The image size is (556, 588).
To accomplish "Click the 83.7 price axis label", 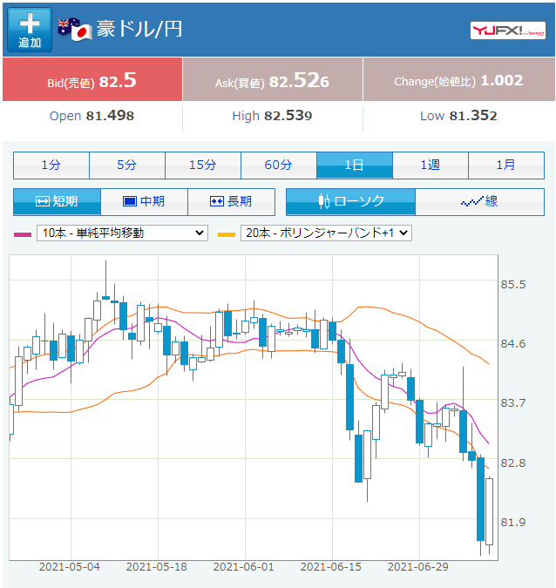I will [x=513, y=403].
